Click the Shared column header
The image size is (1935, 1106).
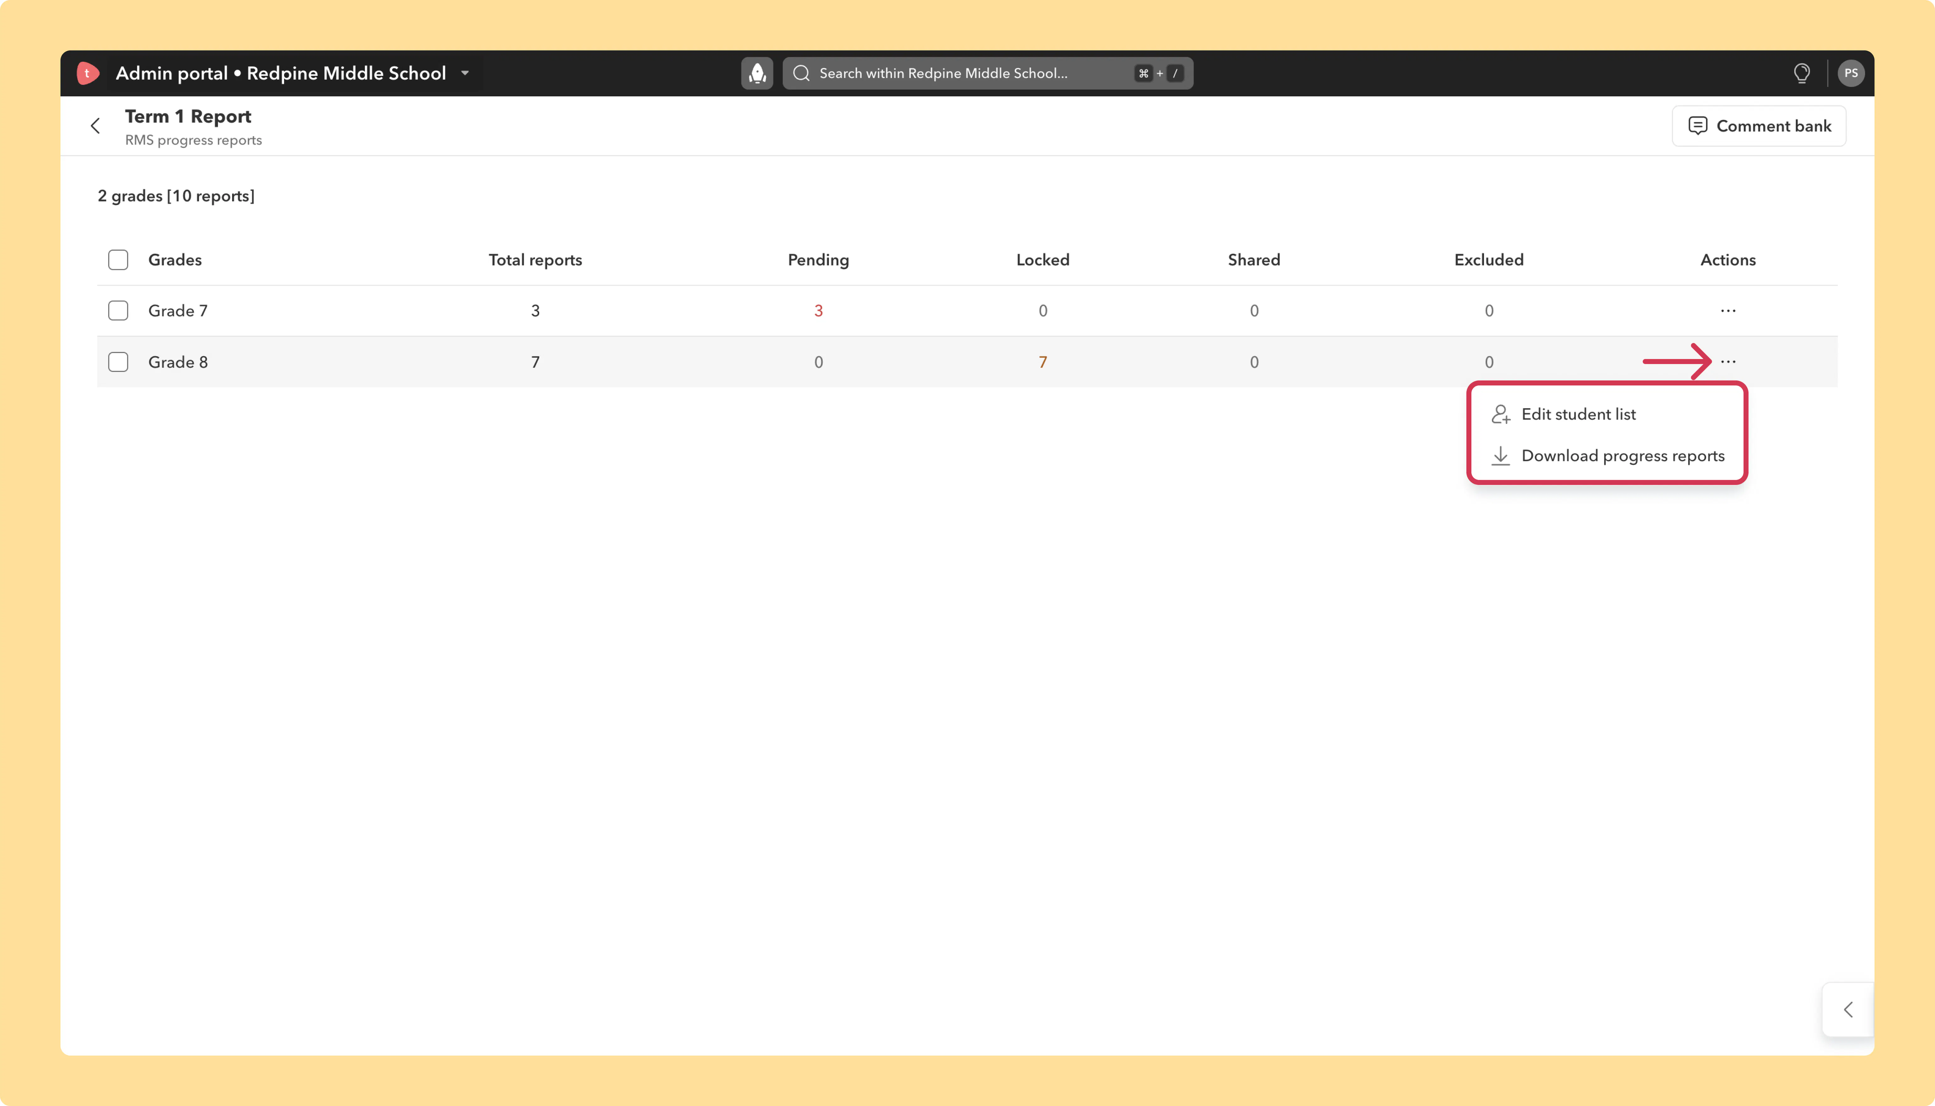pos(1254,260)
